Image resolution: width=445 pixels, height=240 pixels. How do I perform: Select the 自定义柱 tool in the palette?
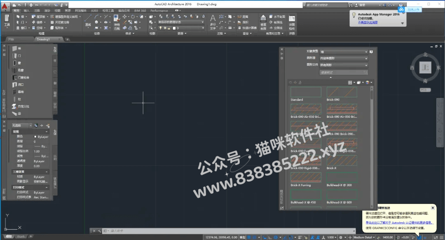(21, 106)
